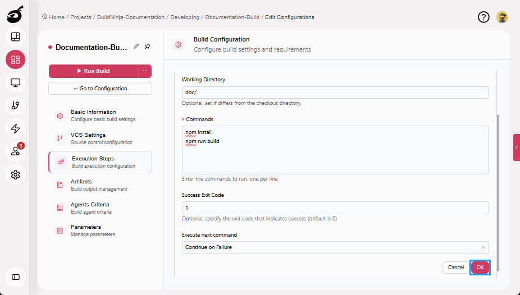Viewport: 520px width, 295px height.
Task: Click the Run Build button
Action: point(93,71)
